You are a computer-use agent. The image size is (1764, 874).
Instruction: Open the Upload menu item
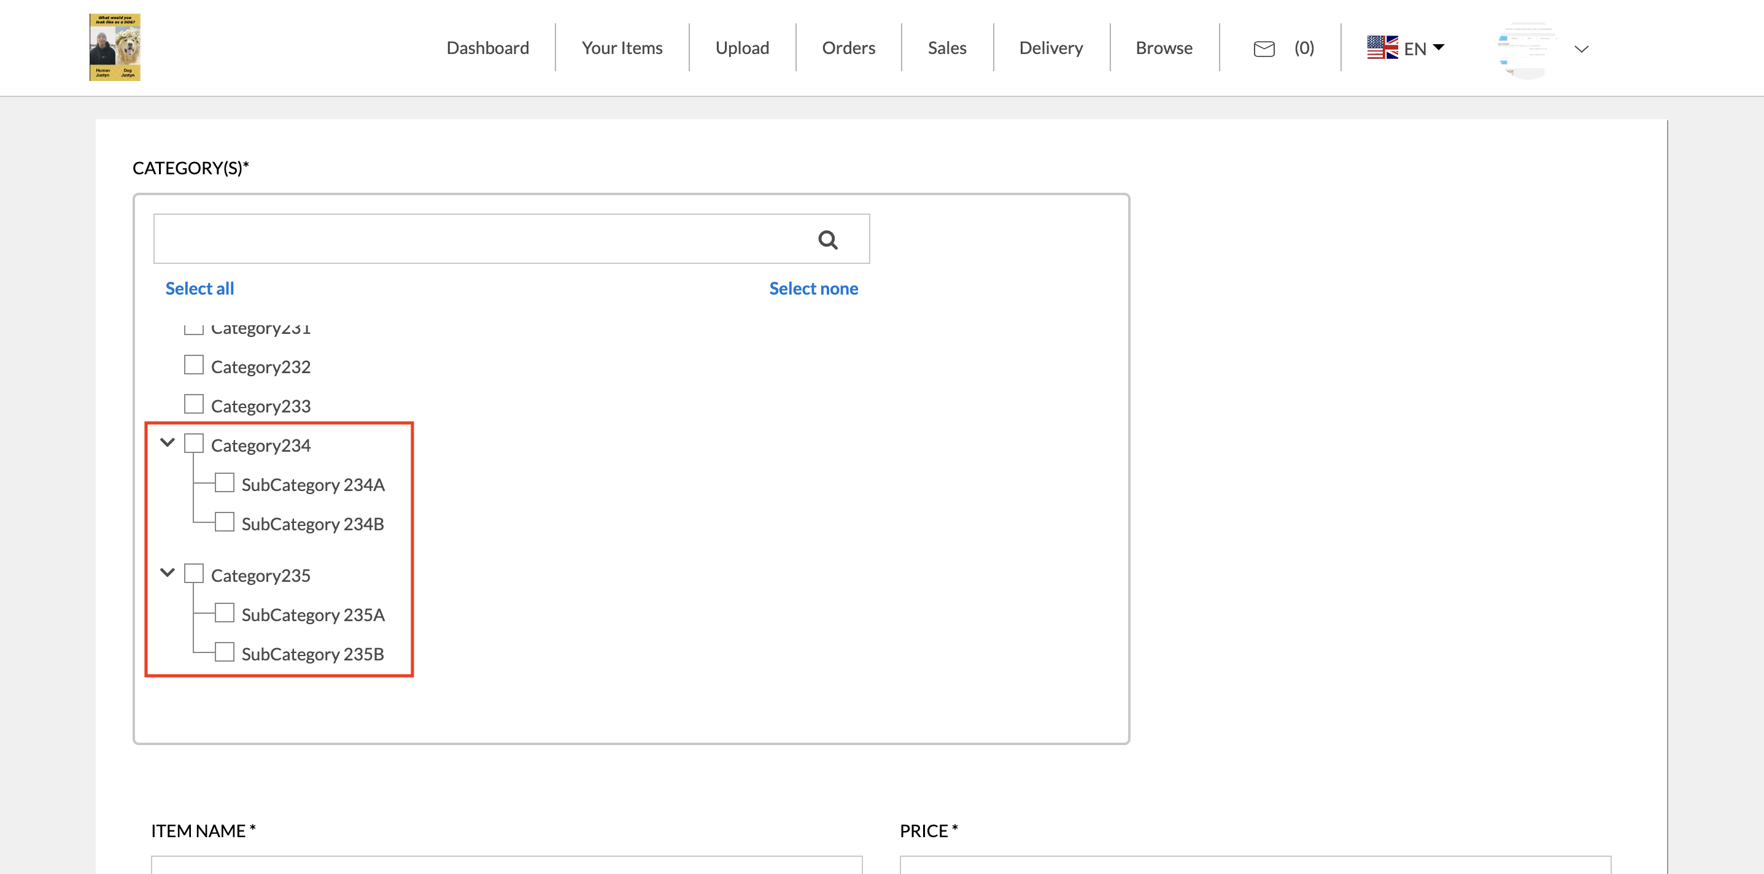tap(741, 48)
